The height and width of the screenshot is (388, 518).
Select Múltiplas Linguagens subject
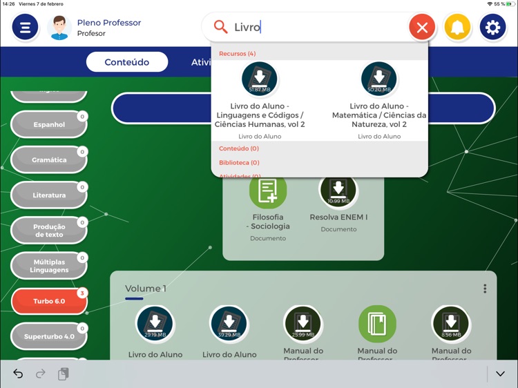pyautogui.click(x=49, y=266)
